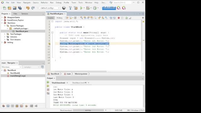This screenshot has width=201, height=113.
Task: Open the Debug menu
Action: [59, 3]
